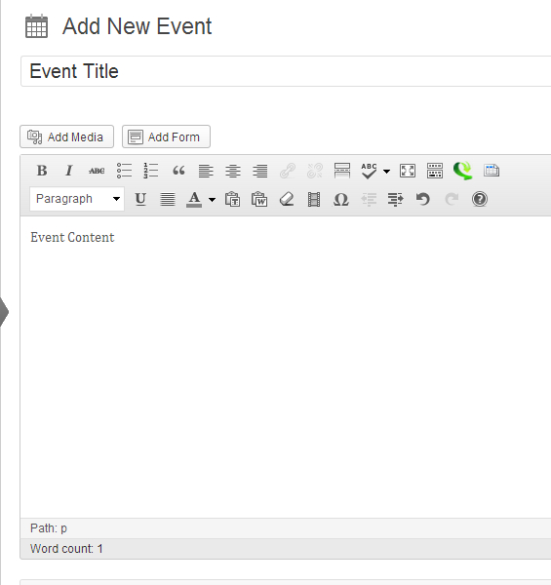Toggle italic text formatting
The width and height of the screenshot is (551, 585).
[x=68, y=171]
